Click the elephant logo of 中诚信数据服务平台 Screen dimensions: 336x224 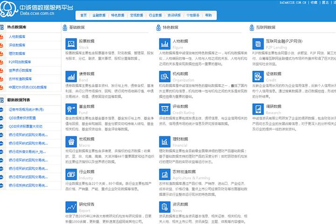8,9
